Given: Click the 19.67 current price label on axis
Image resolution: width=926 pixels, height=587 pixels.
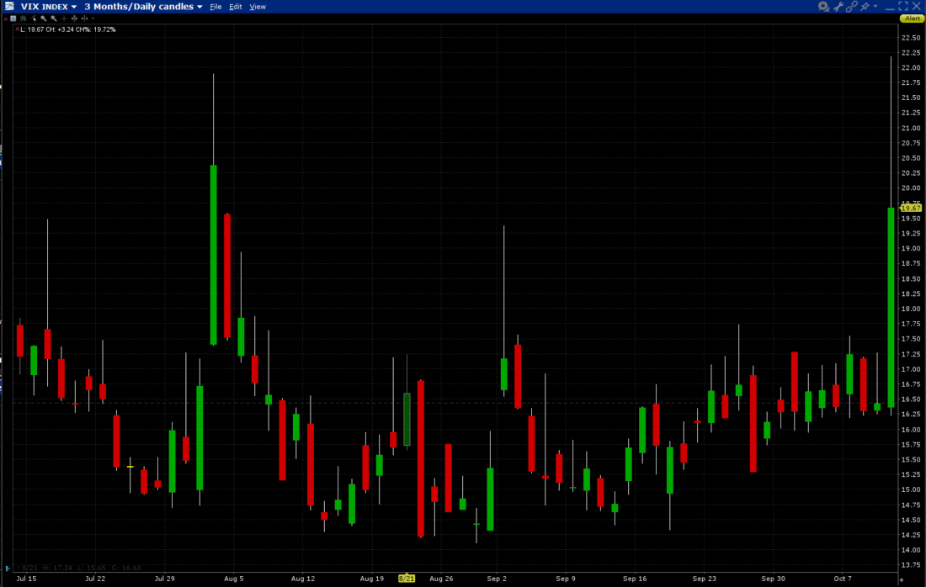Looking at the screenshot, I should 909,209.
